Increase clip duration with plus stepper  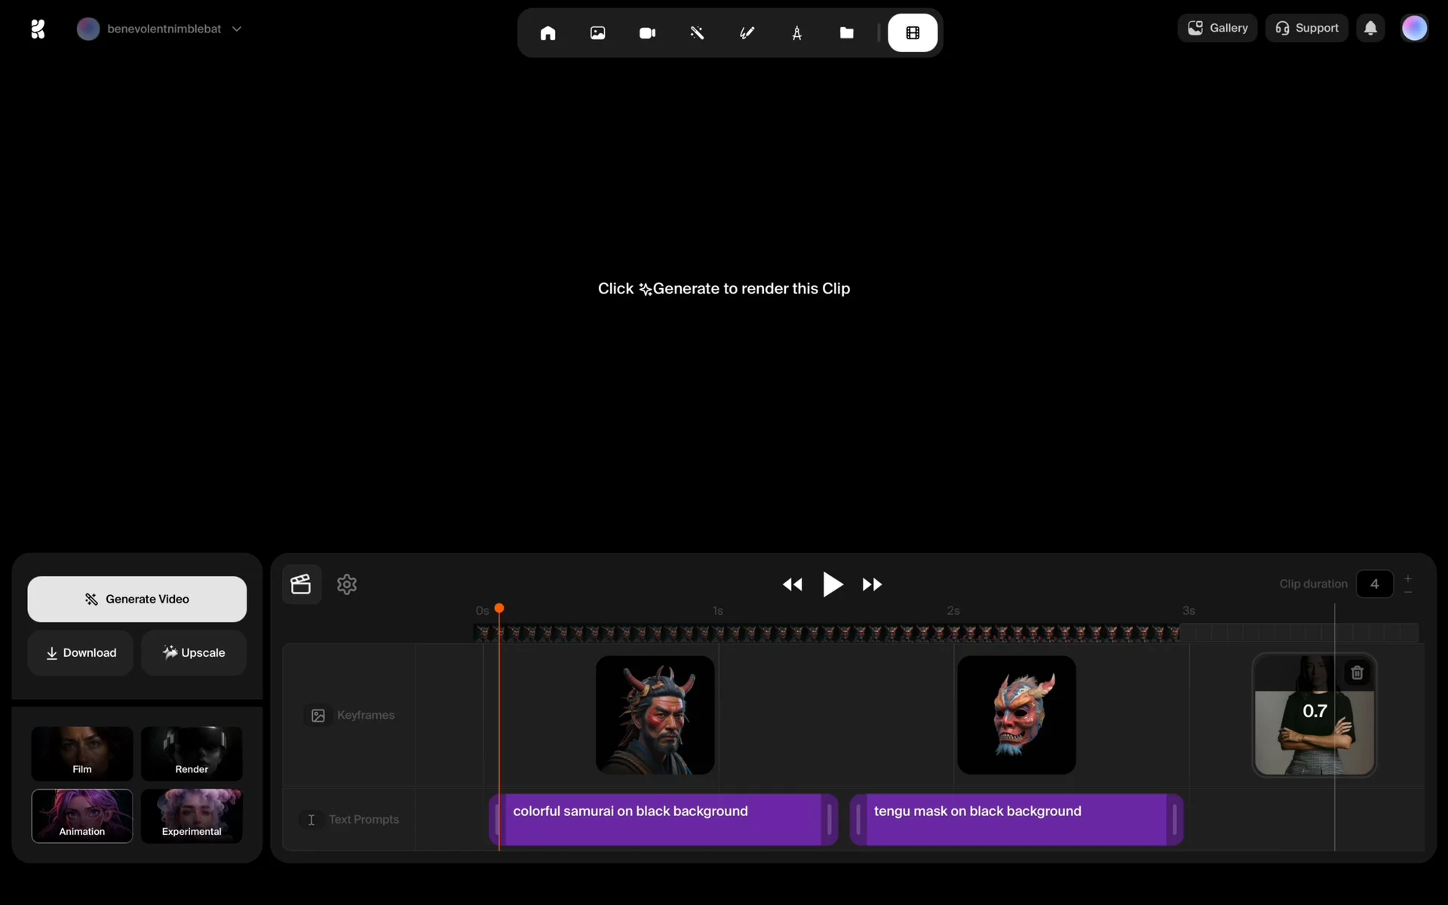(1407, 578)
